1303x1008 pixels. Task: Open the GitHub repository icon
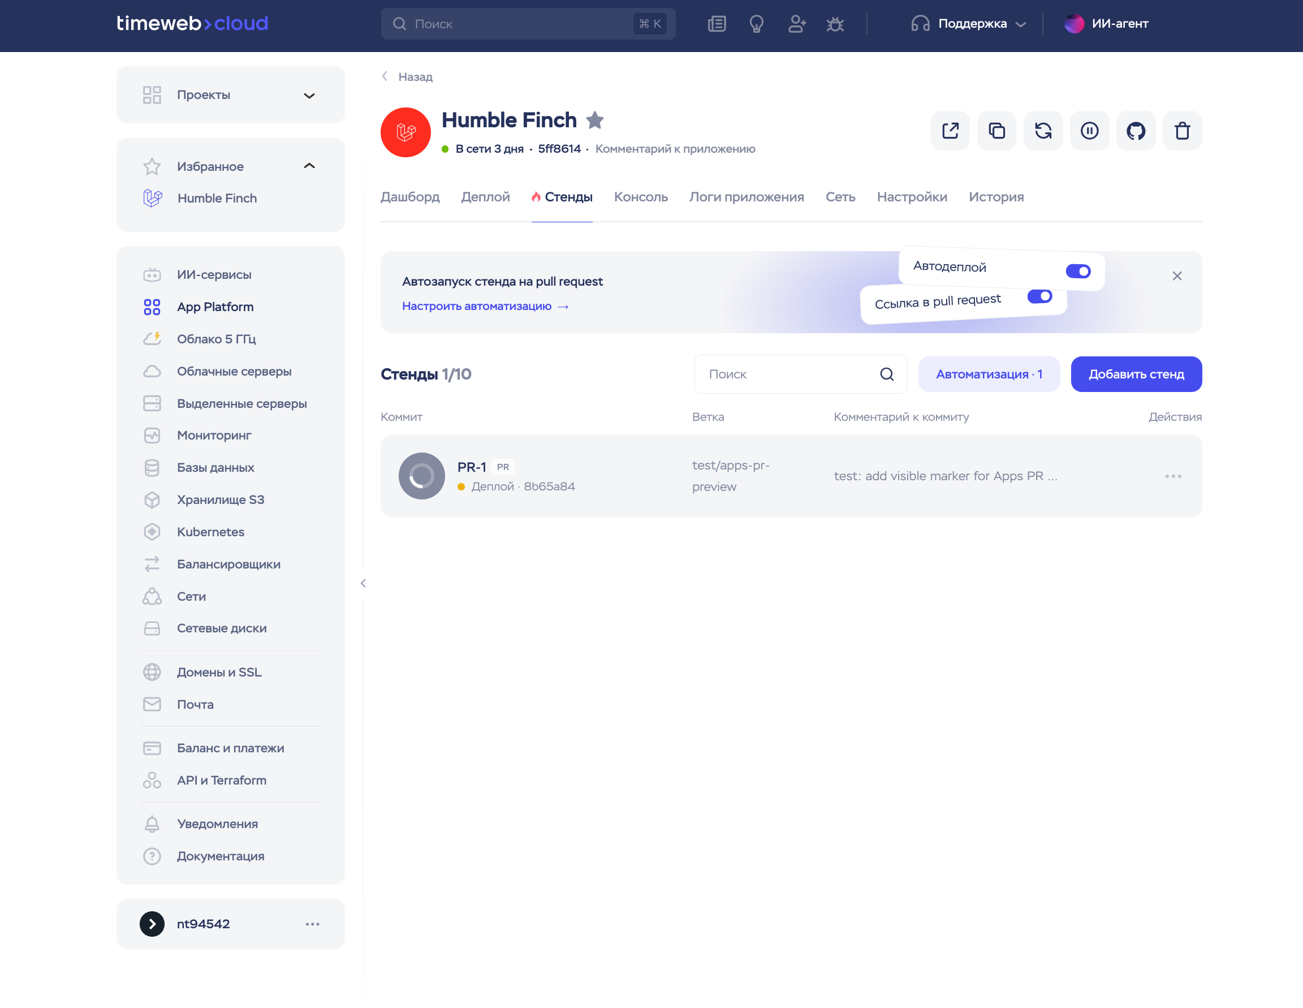(x=1136, y=131)
